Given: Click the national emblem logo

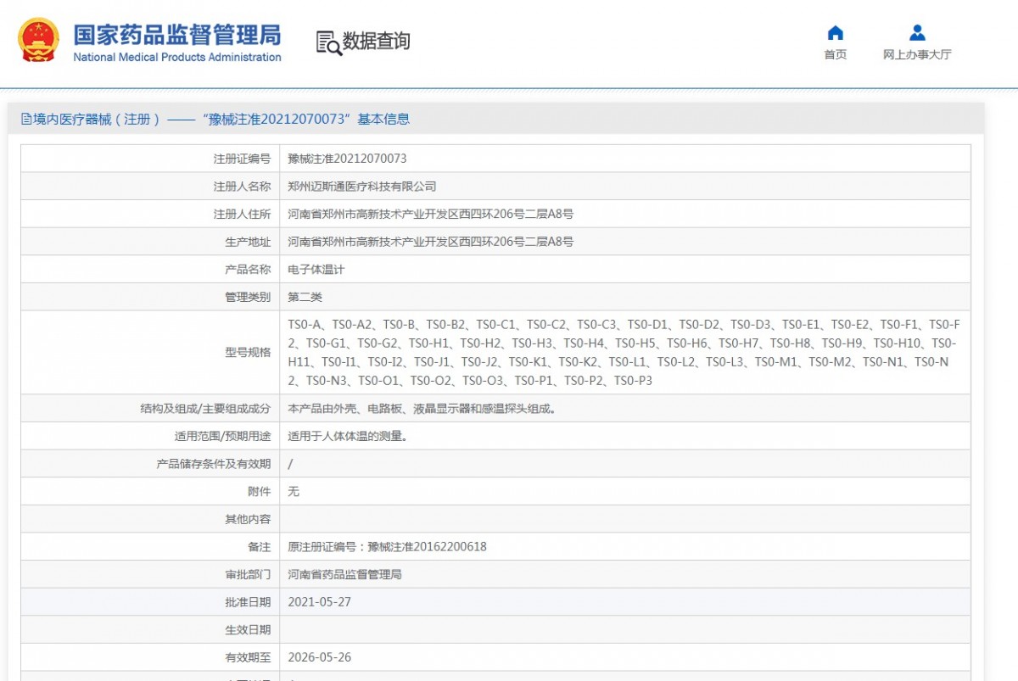Looking at the screenshot, I should tap(39, 40).
